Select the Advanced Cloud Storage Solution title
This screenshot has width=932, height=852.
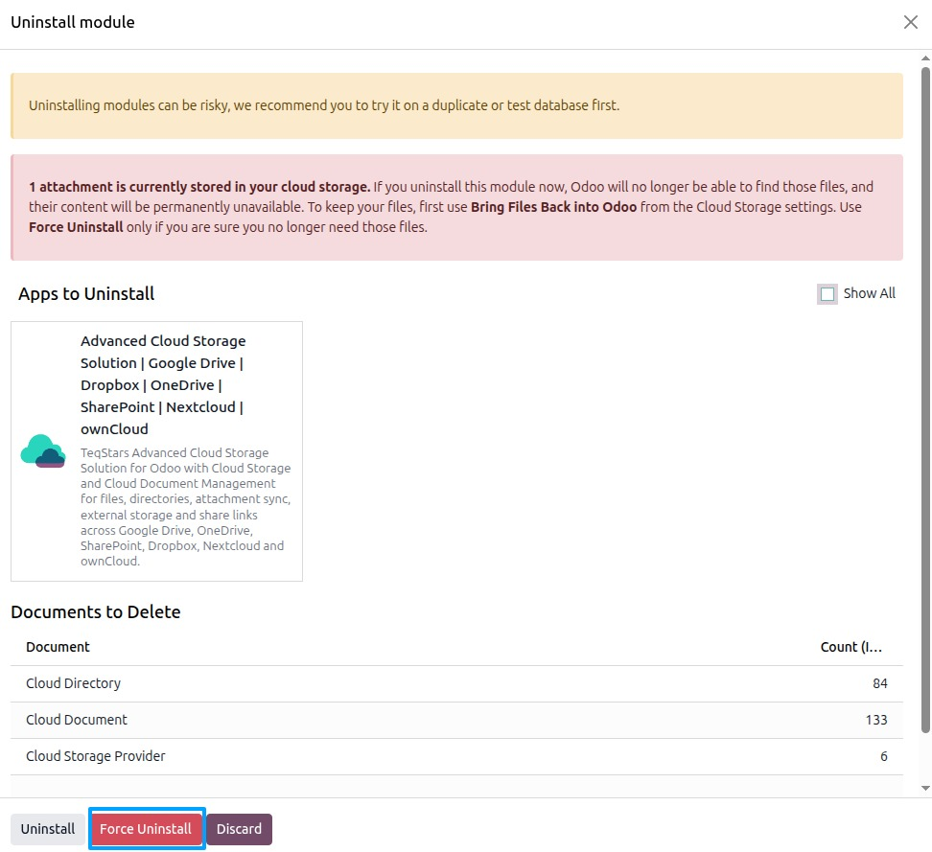point(163,384)
